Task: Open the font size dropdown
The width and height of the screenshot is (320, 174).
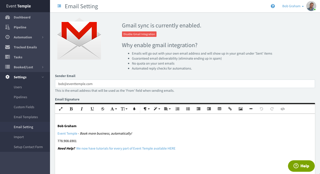Action: click(x=124, y=109)
